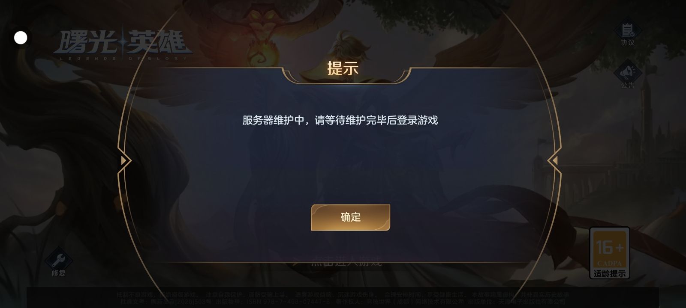This screenshot has width=686, height=308.
Task: Tap the dimmed 点击进入游戏 text
Action: click(x=346, y=261)
